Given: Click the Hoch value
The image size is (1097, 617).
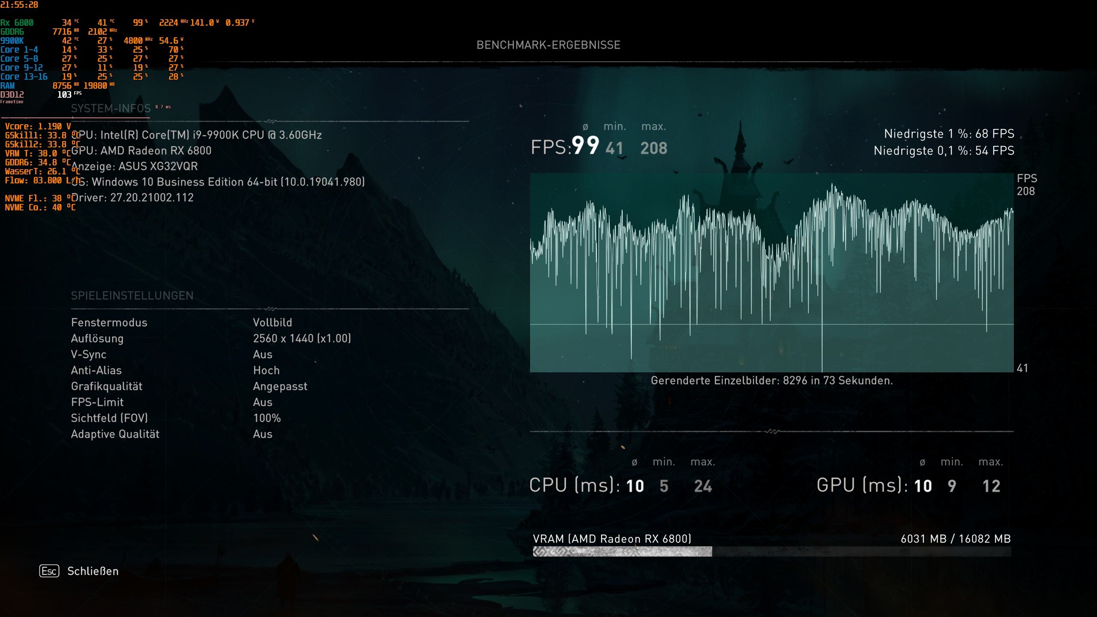Looking at the screenshot, I should (x=267, y=370).
